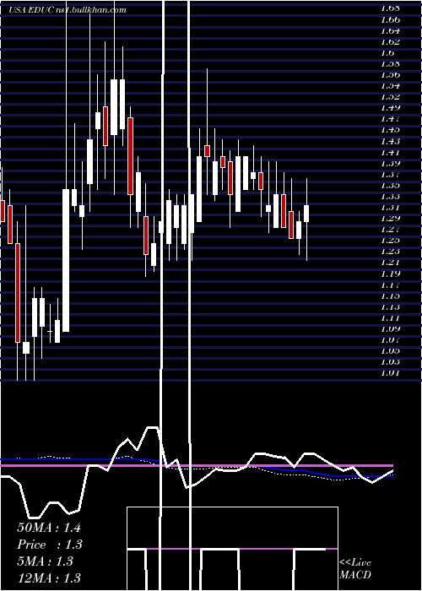Select the 12MA : 1.3 legend entry
The height and width of the screenshot is (591, 422).
(x=49, y=578)
